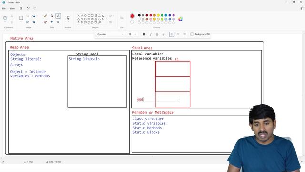Toggle Strikethrough text formatting
The image size is (305, 172).
(163, 34)
